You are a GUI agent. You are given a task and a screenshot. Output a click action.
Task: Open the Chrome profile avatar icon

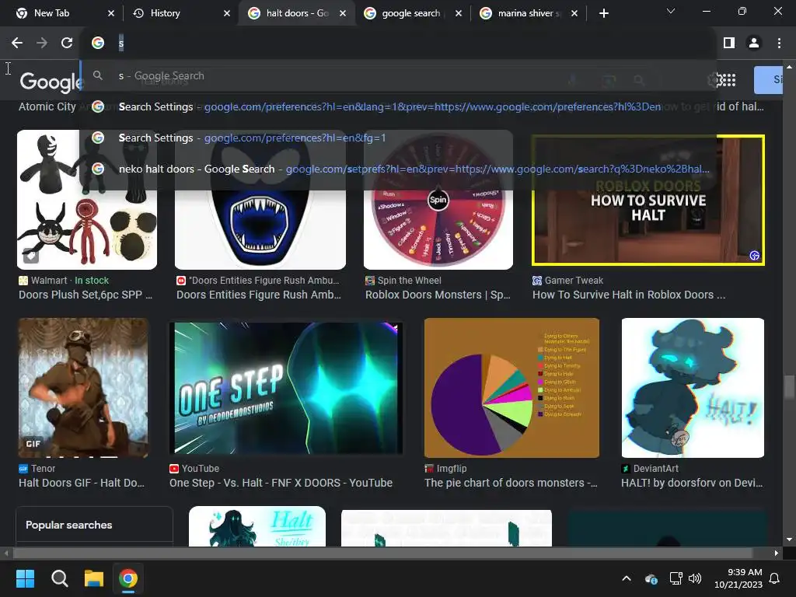coord(754,44)
